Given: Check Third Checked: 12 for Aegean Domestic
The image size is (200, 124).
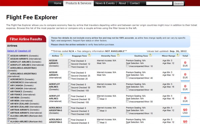Looking at the screenshot, I should 69,67.
